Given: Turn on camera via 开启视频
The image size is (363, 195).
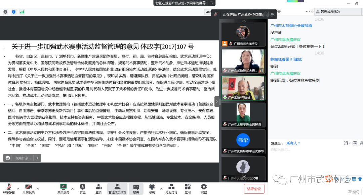Looking at the screenshot, I should point(29,189).
